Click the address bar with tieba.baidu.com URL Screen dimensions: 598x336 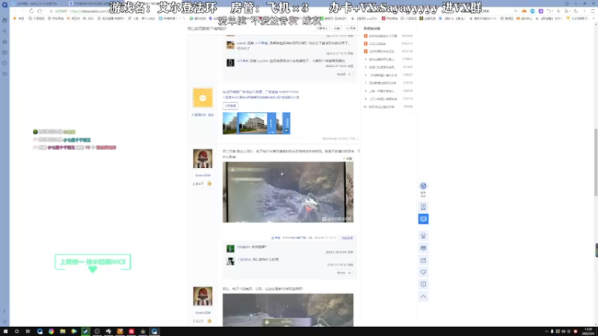(90, 11)
